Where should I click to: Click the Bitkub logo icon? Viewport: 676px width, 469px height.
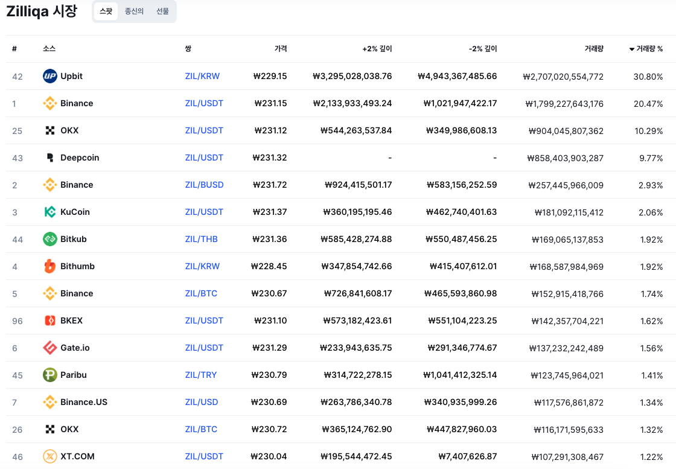point(50,239)
